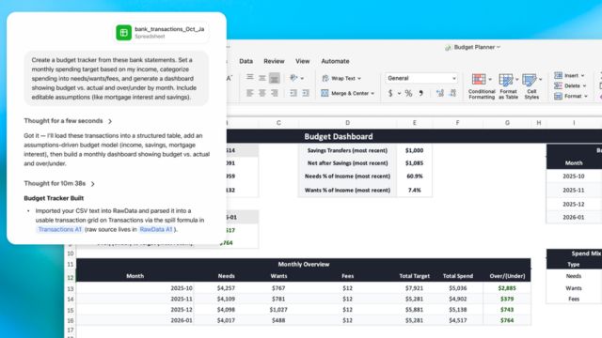Click the Decrease Indent icon
Image resolution: width=602 pixels, height=338 pixels.
click(x=293, y=93)
